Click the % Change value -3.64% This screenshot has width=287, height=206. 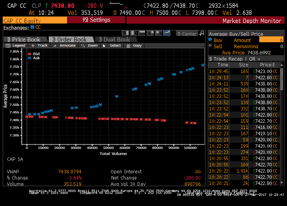coord(74,178)
